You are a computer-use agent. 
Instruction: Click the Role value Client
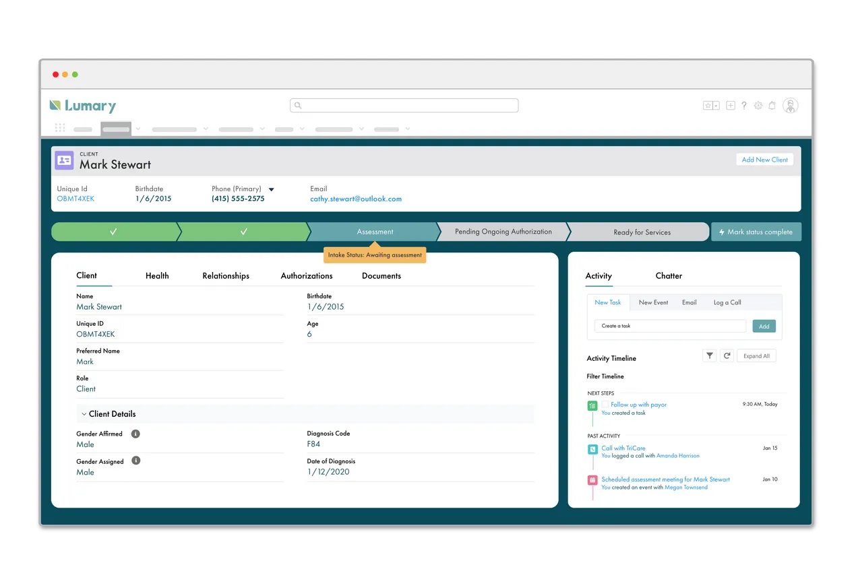[86, 389]
